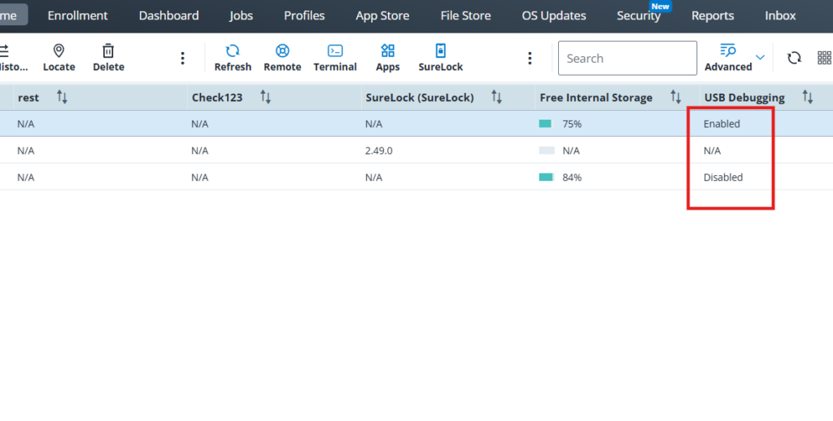Click the Locate device icon
Image resolution: width=833 pixels, height=421 pixels.
click(59, 51)
